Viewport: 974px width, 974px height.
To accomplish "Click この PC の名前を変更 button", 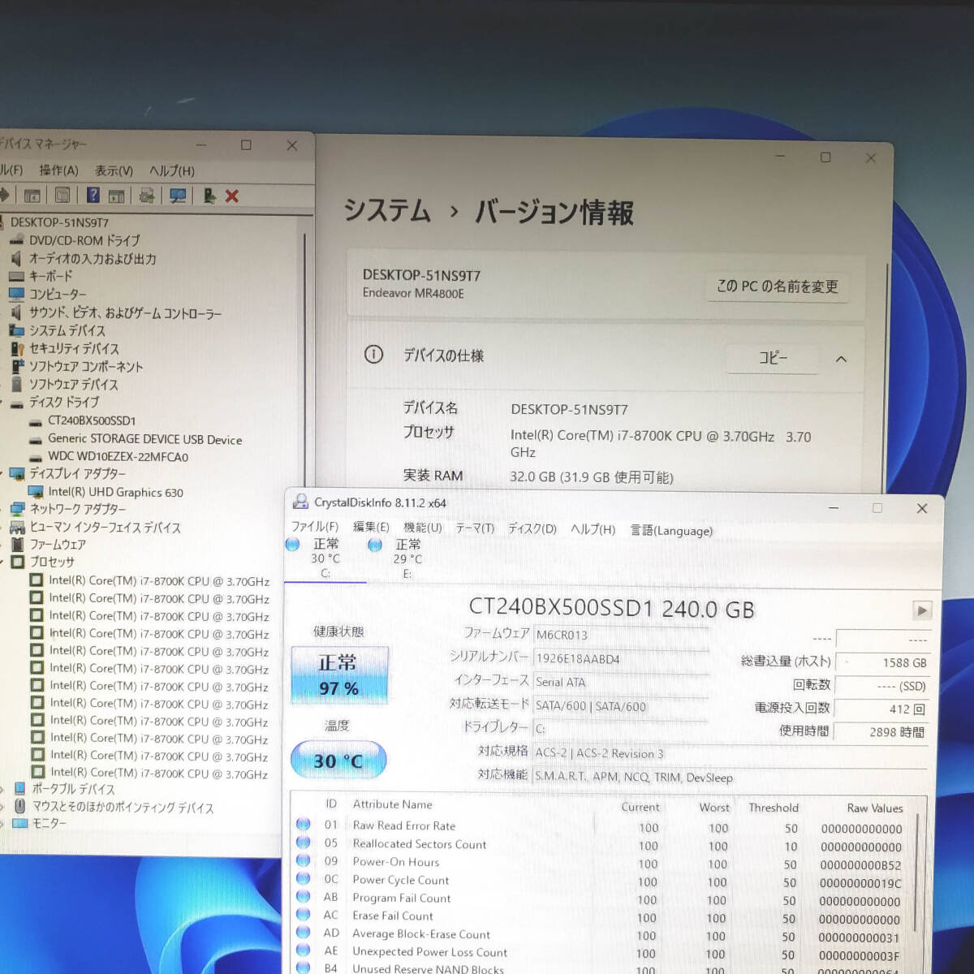I will (777, 287).
